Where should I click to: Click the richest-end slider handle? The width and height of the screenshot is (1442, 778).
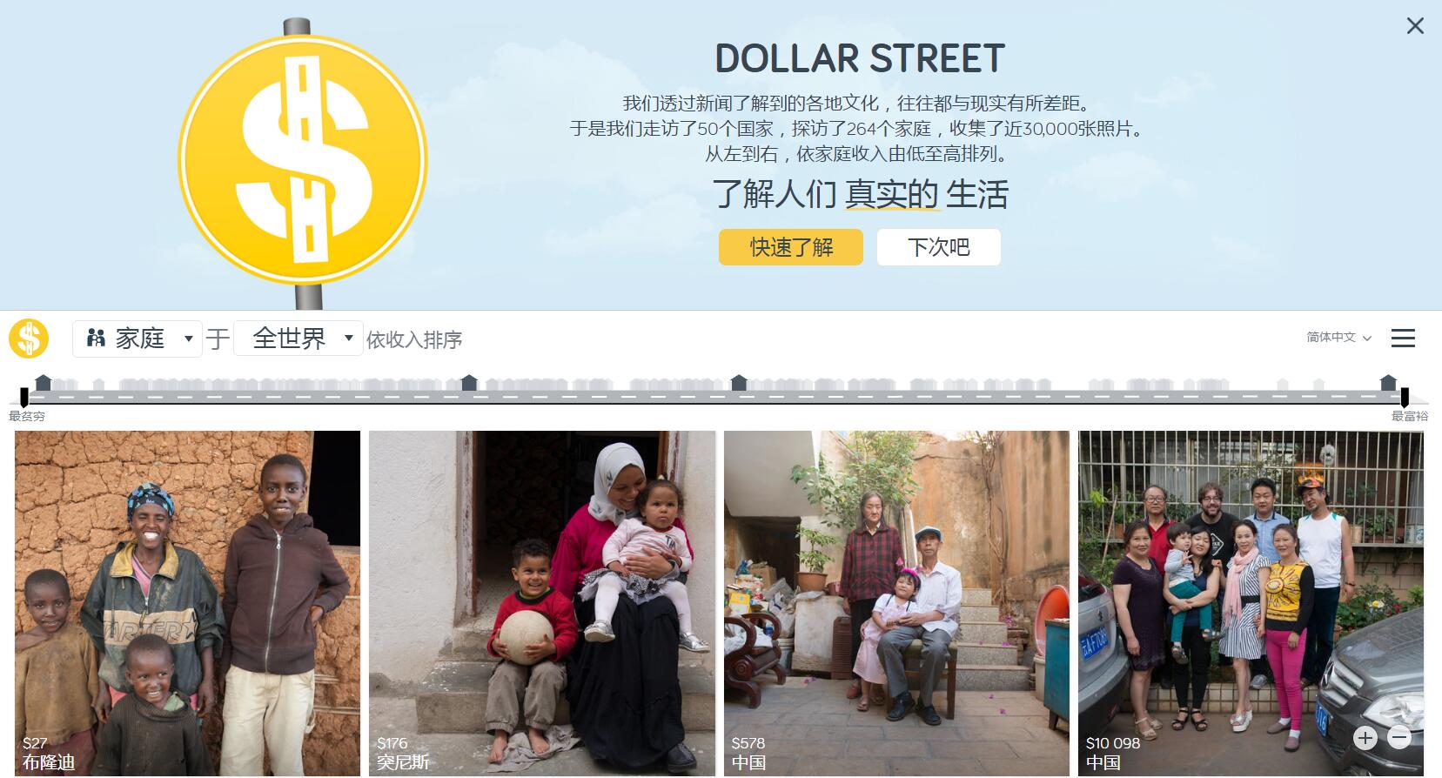[1405, 398]
